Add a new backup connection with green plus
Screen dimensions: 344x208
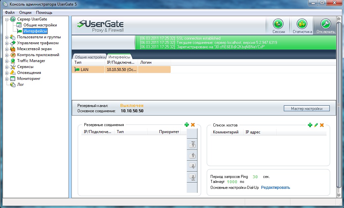coord(187,125)
